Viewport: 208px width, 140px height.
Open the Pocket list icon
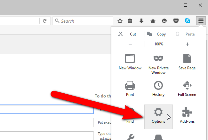point(176,21)
